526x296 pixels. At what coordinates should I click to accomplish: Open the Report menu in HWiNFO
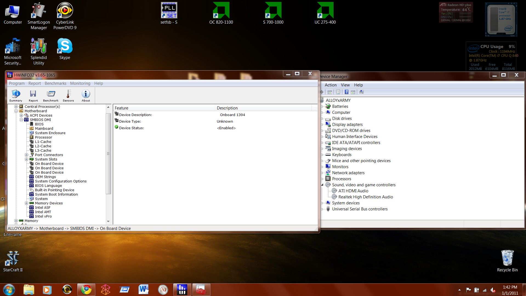(x=35, y=83)
